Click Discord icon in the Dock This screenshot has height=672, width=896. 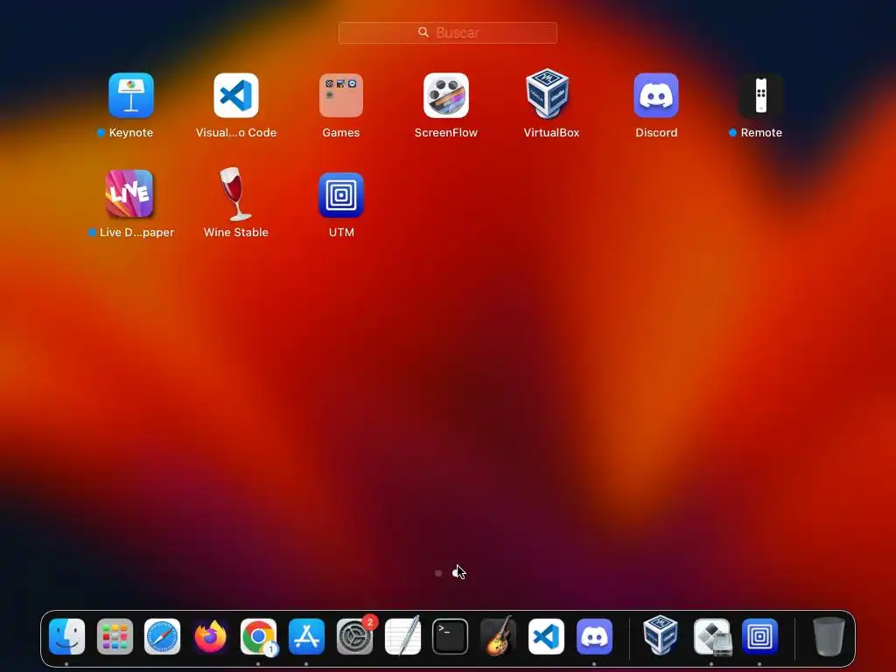594,637
